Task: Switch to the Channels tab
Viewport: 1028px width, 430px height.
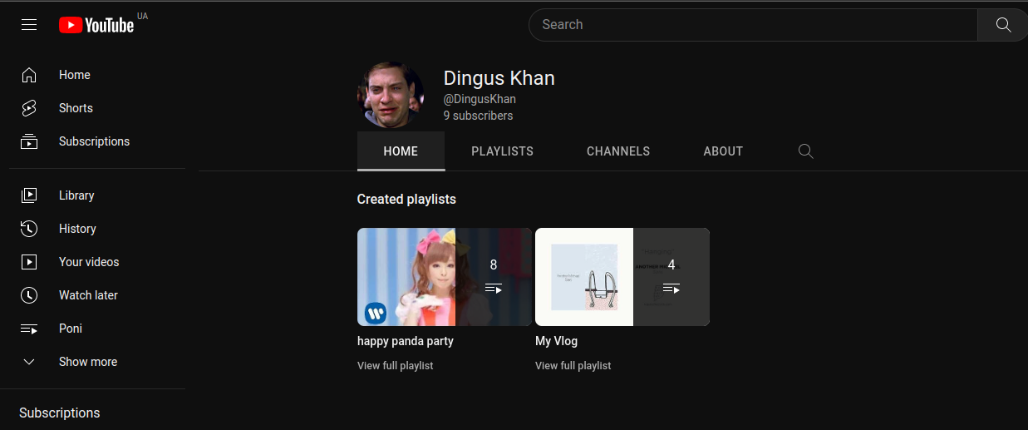Action: point(618,151)
